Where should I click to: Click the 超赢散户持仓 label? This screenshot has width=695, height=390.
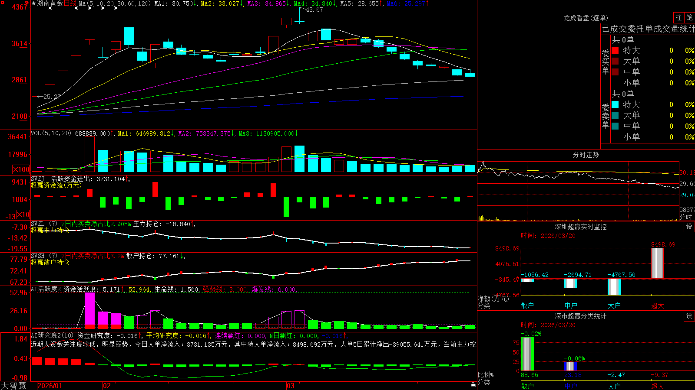(x=50, y=262)
